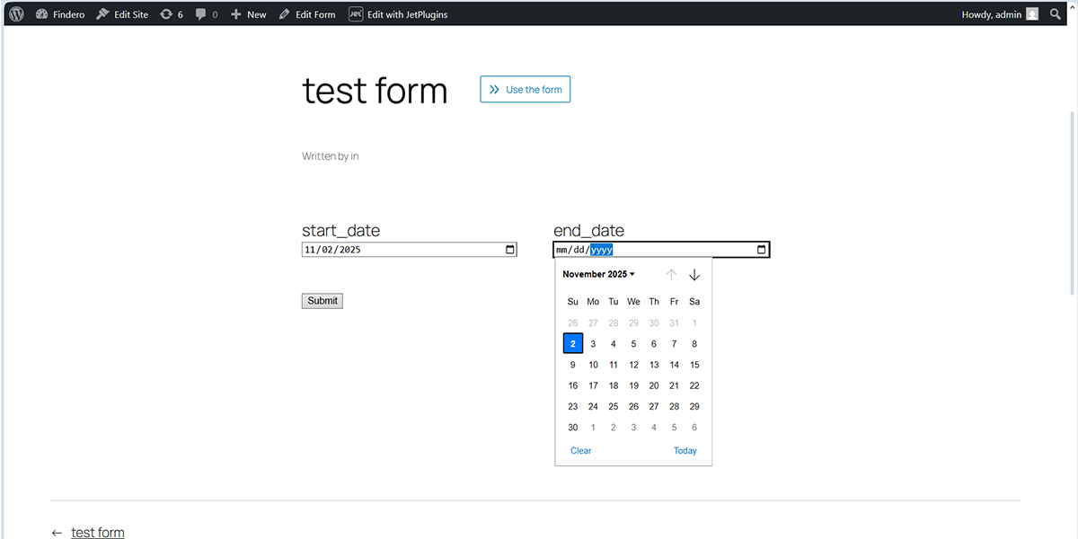Click Edit Site in admin bar

click(x=122, y=14)
